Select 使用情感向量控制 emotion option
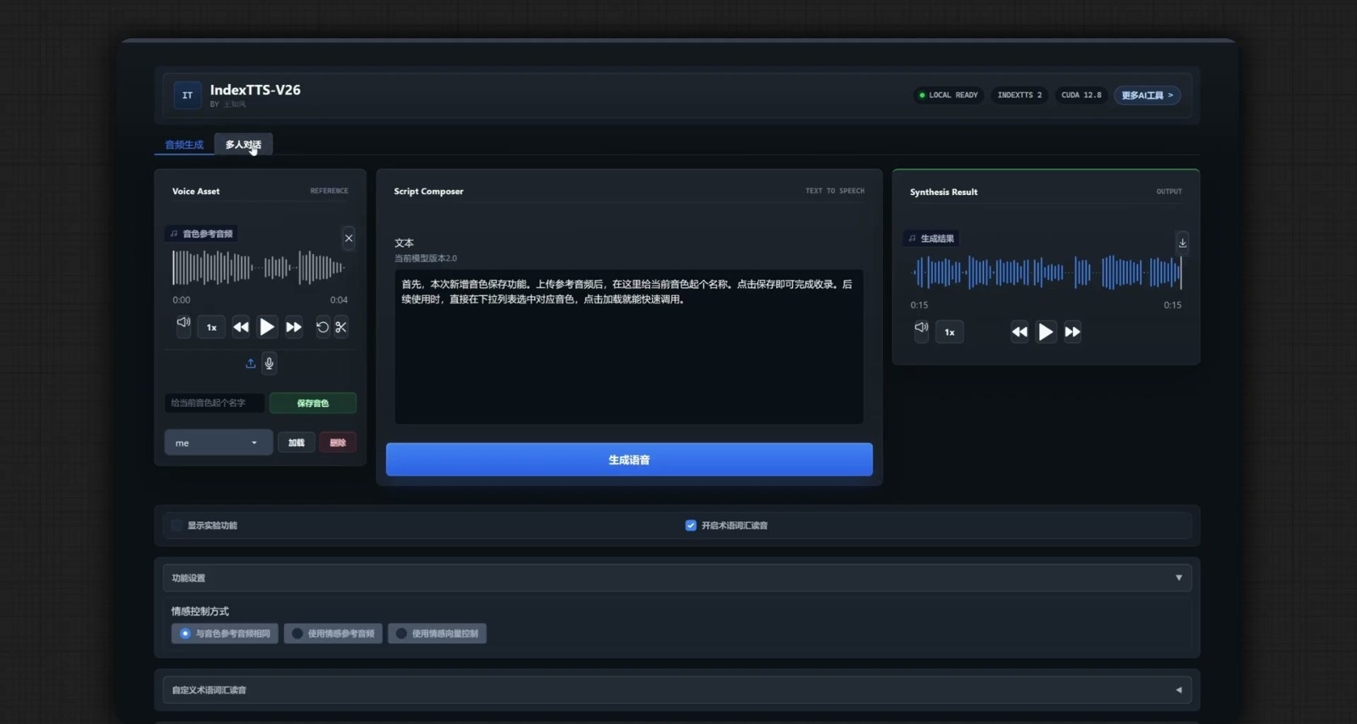 point(437,633)
